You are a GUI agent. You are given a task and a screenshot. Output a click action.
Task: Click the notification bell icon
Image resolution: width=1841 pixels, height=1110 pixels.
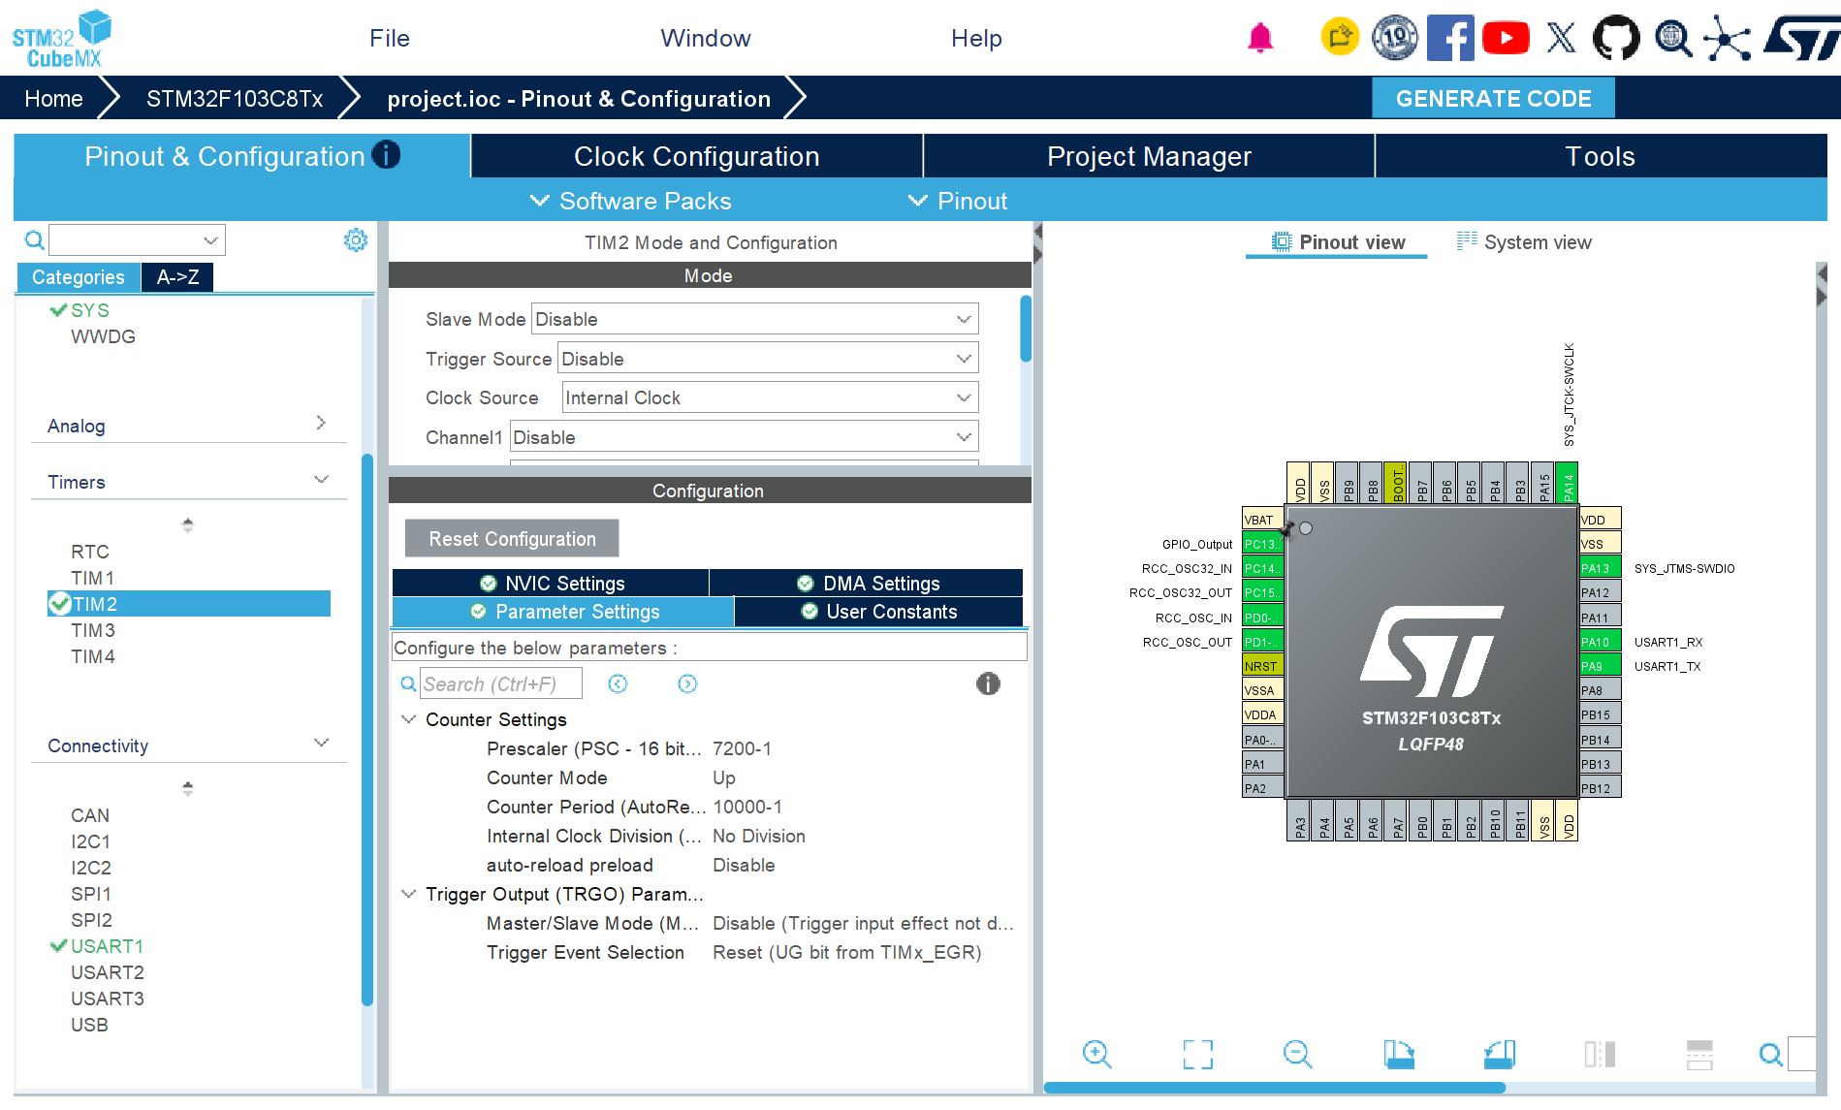(1260, 38)
